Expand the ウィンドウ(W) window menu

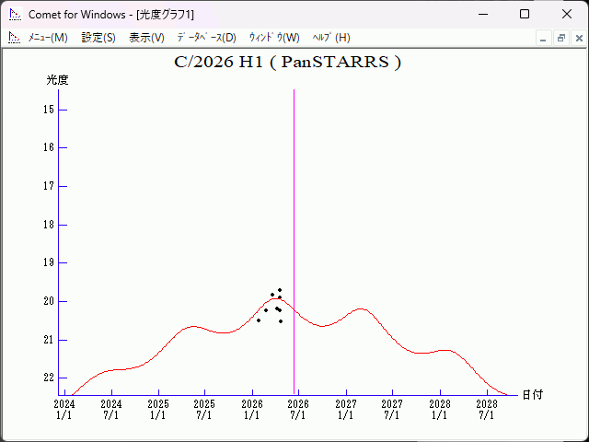point(274,38)
